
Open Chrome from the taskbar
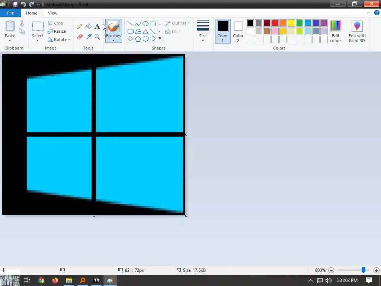(x=41, y=280)
